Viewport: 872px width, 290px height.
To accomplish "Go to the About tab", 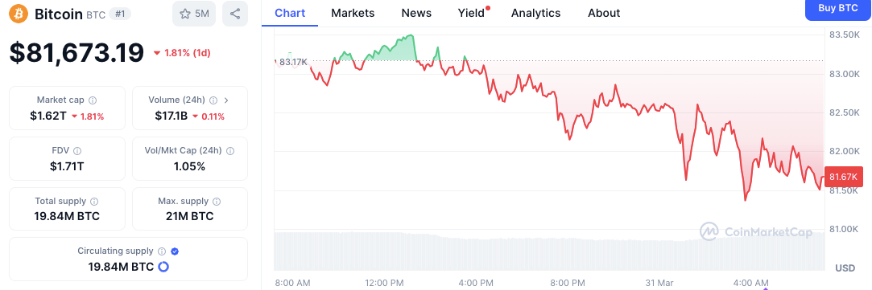I will click(604, 13).
